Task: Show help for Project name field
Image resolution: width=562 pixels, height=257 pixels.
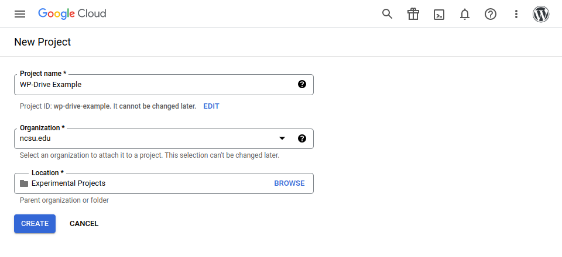Action: pos(302,84)
